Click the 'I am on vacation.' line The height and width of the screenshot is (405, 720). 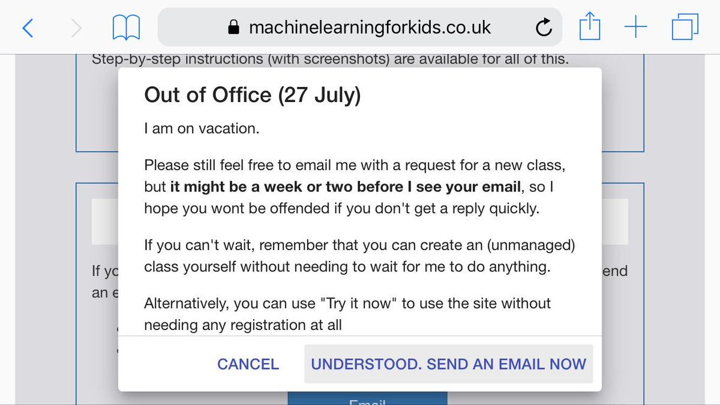coord(202,129)
